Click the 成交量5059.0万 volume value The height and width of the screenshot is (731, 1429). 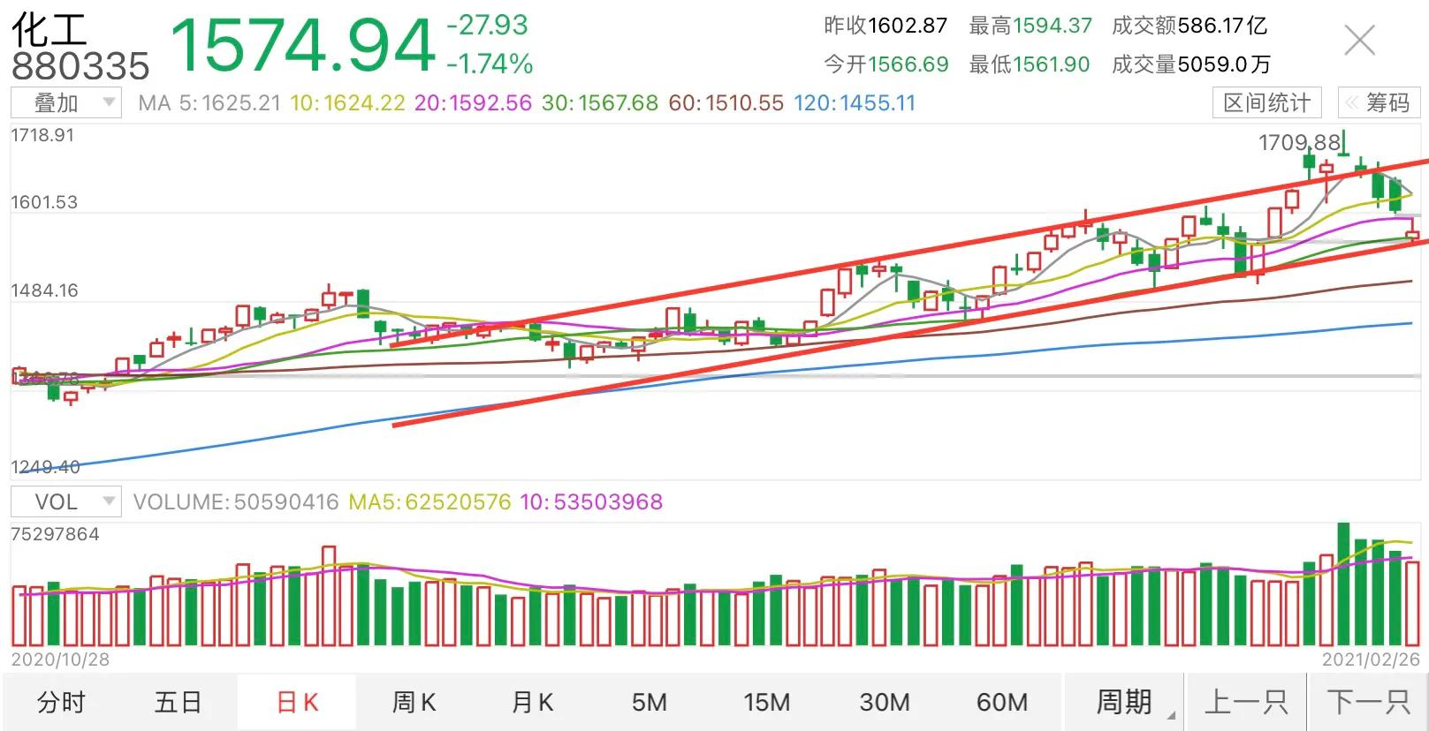point(1191,64)
